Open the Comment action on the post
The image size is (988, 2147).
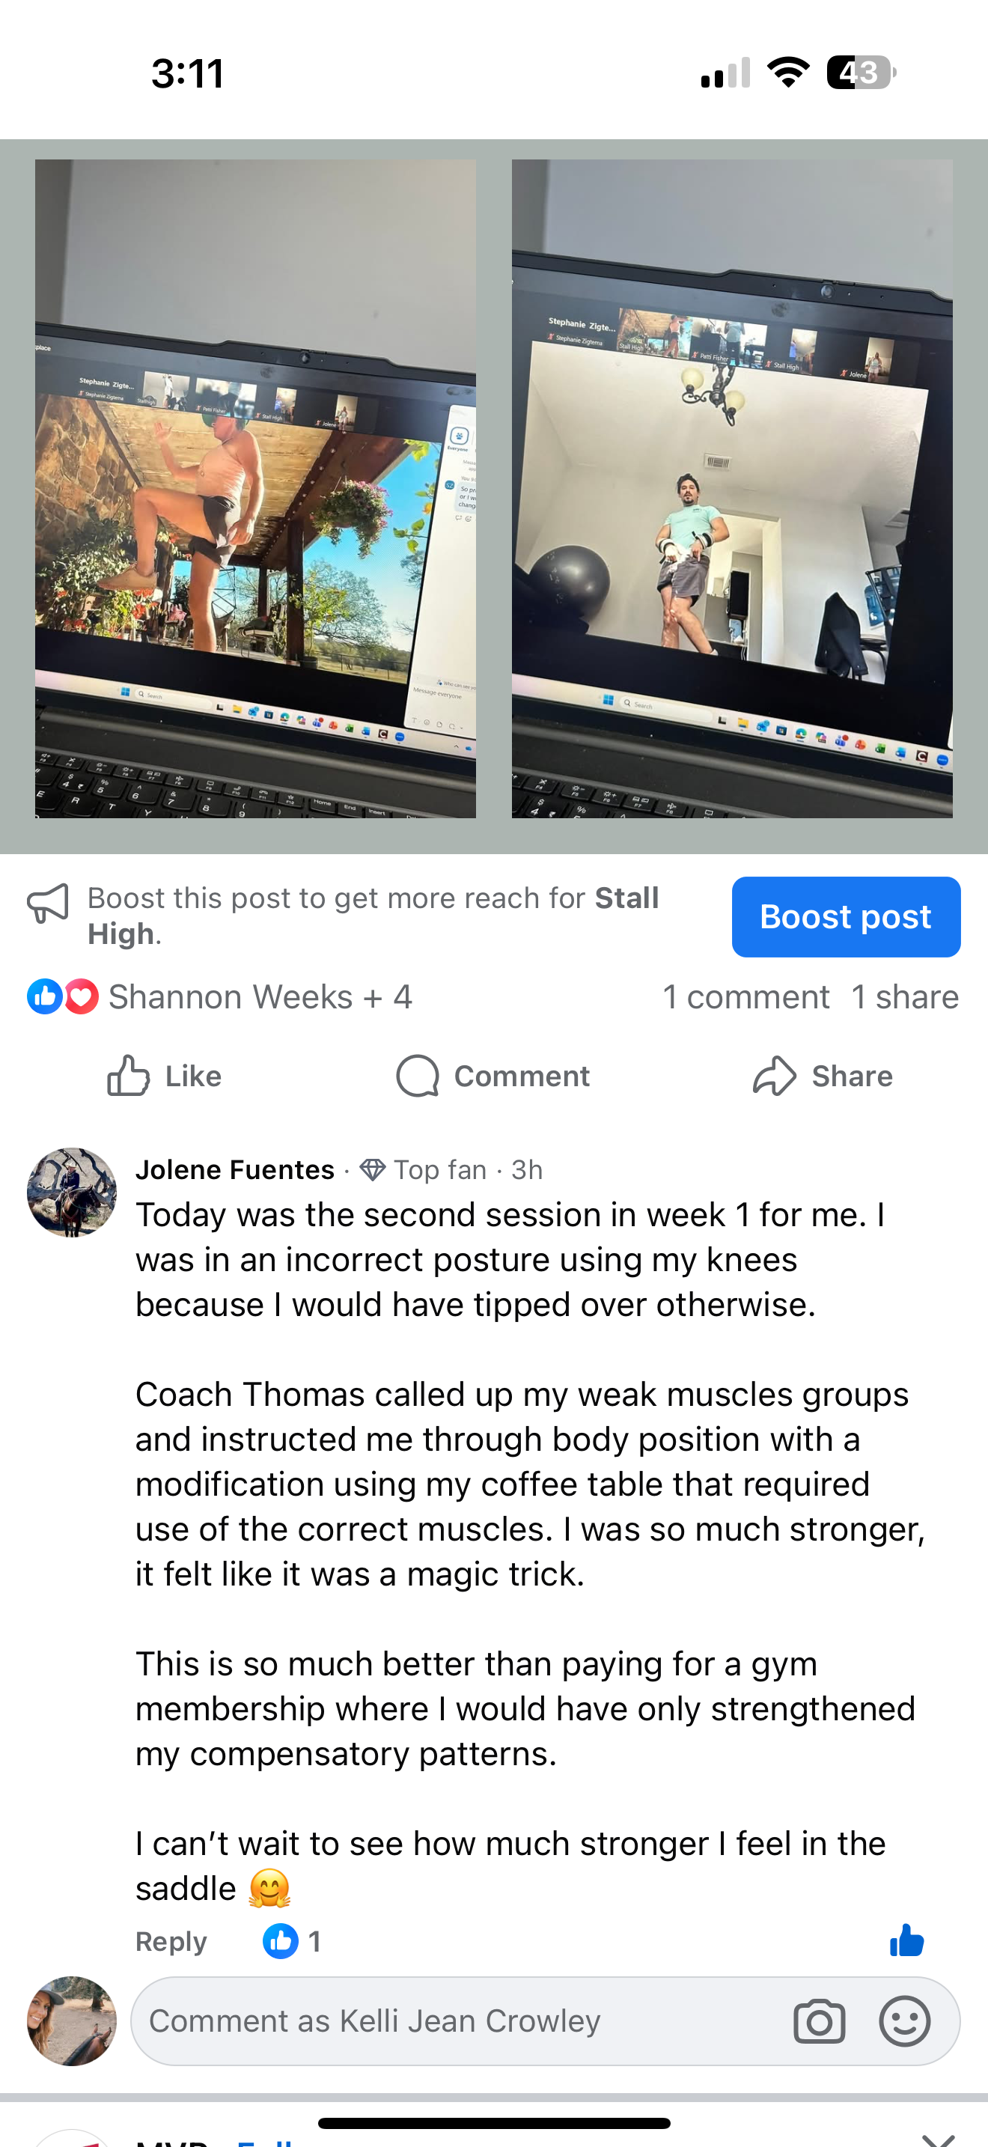pyautogui.click(x=493, y=1076)
